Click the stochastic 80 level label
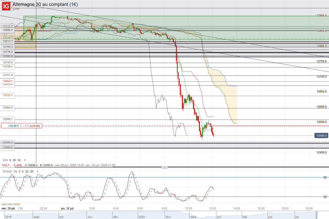 pos(325,177)
